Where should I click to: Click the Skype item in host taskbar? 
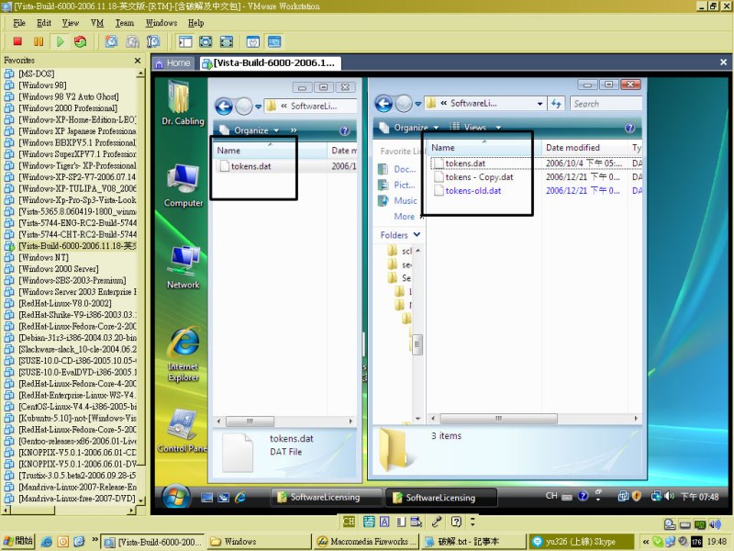coord(581,542)
